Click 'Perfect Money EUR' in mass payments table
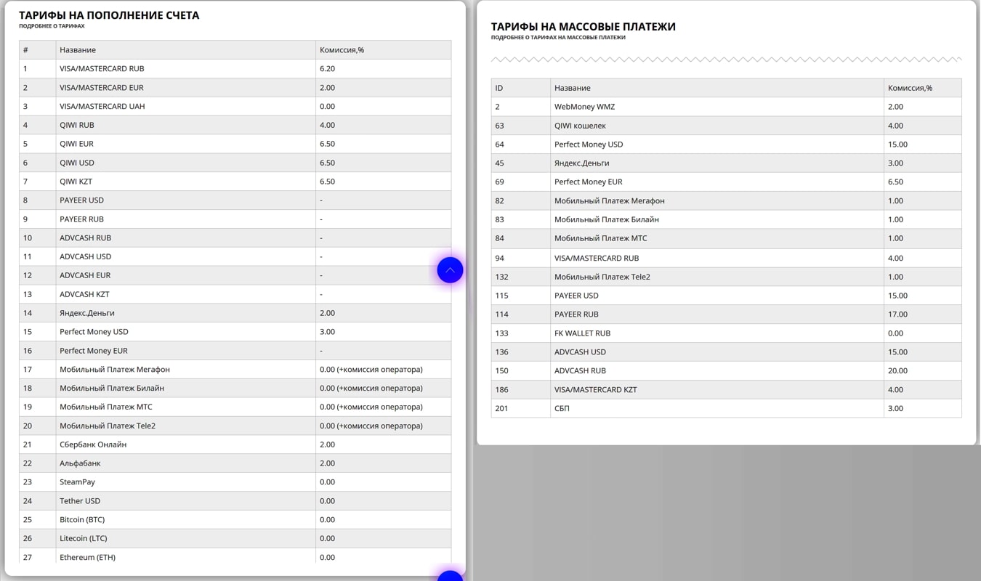The height and width of the screenshot is (581, 981). (x=588, y=182)
